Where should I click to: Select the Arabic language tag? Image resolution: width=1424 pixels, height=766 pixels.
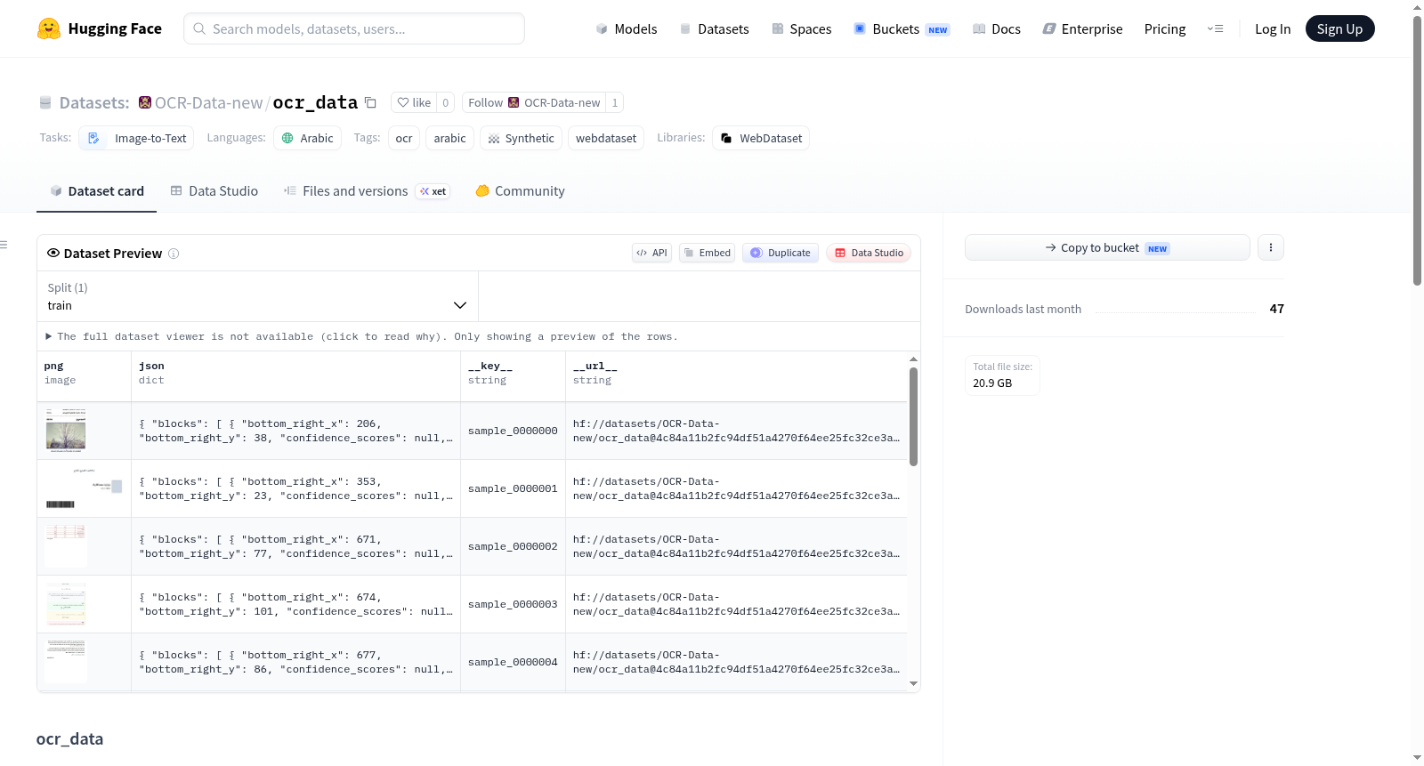[307, 138]
